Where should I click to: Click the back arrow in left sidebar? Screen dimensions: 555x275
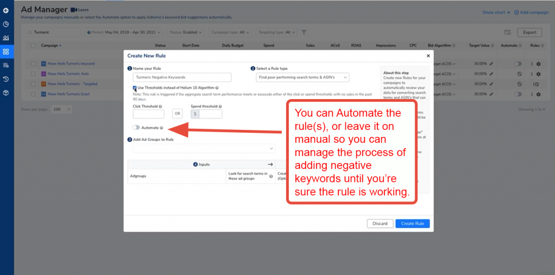pos(5,11)
